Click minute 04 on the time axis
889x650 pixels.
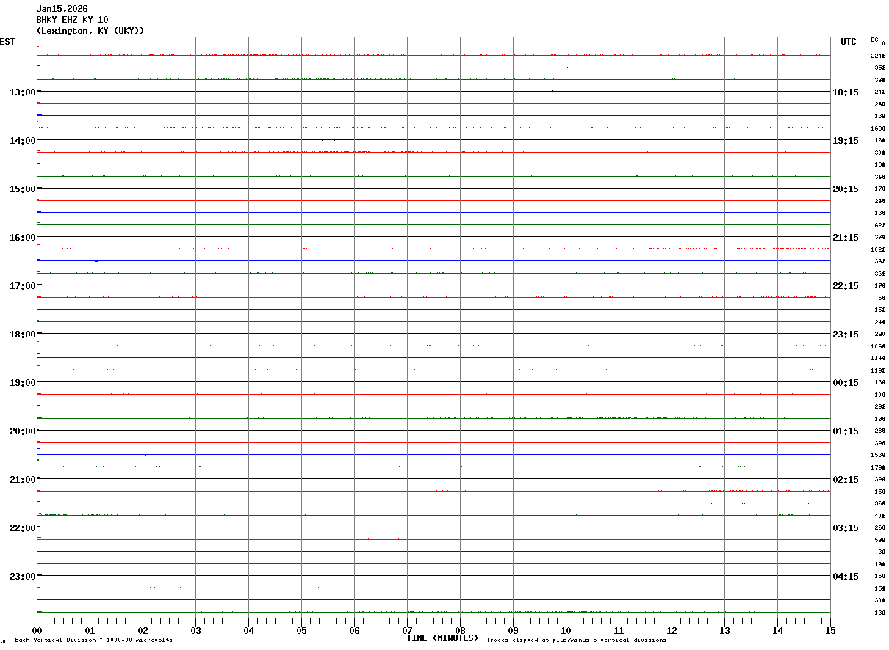tap(248, 630)
